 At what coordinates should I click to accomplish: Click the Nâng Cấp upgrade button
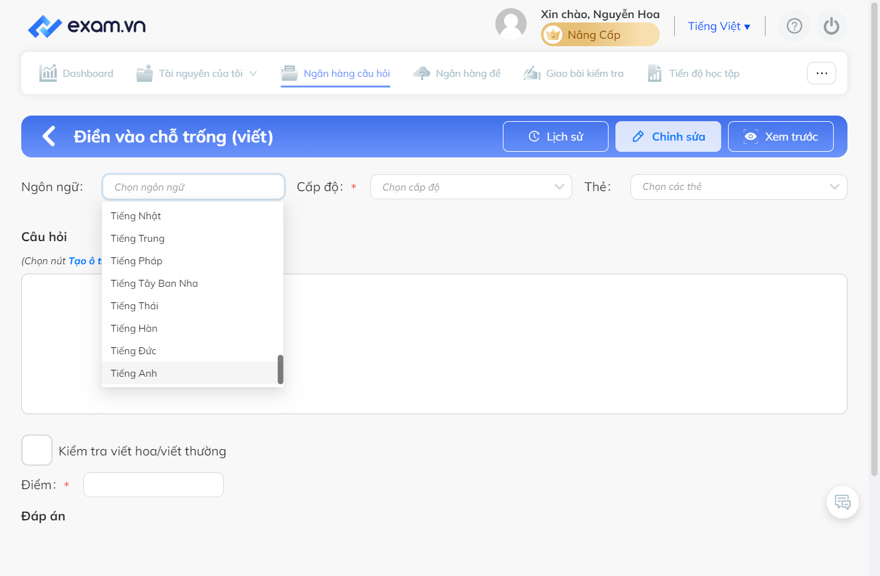tap(600, 34)
